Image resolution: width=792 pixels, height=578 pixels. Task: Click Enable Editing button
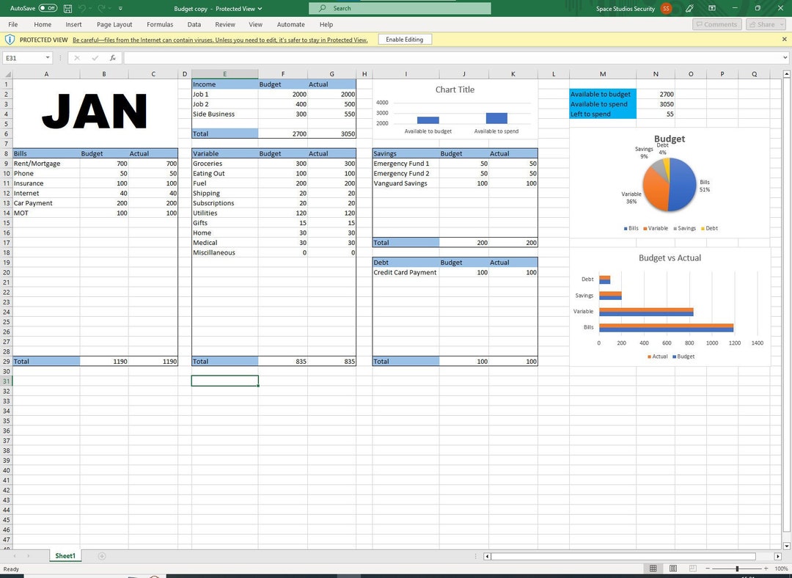pos(405,40)
